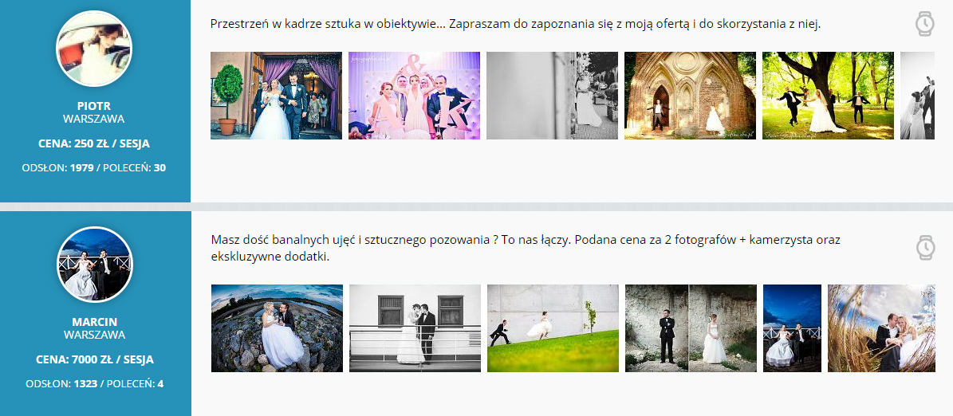Open Marcin's dusk blue sky couple photo
The height and width of the screenshot is (416, 953).
[792, 328]
